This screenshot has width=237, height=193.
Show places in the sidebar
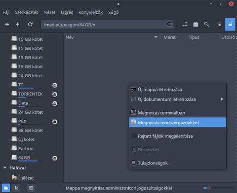pos(6,188)
